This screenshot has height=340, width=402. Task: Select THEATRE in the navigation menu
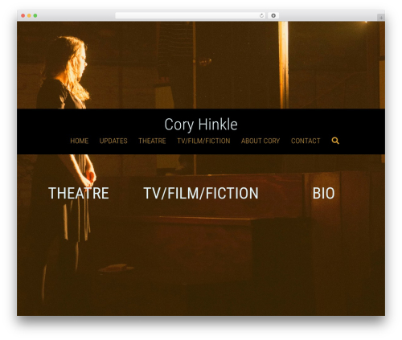152,141
